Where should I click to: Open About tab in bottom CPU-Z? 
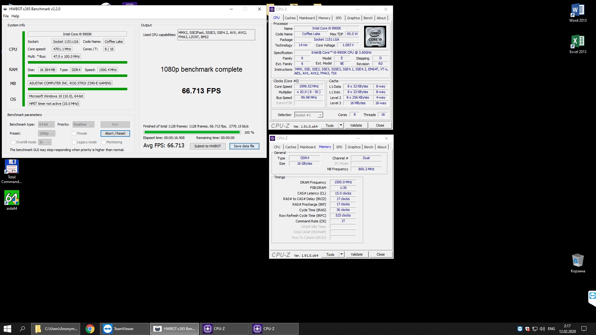click(382, 147)
